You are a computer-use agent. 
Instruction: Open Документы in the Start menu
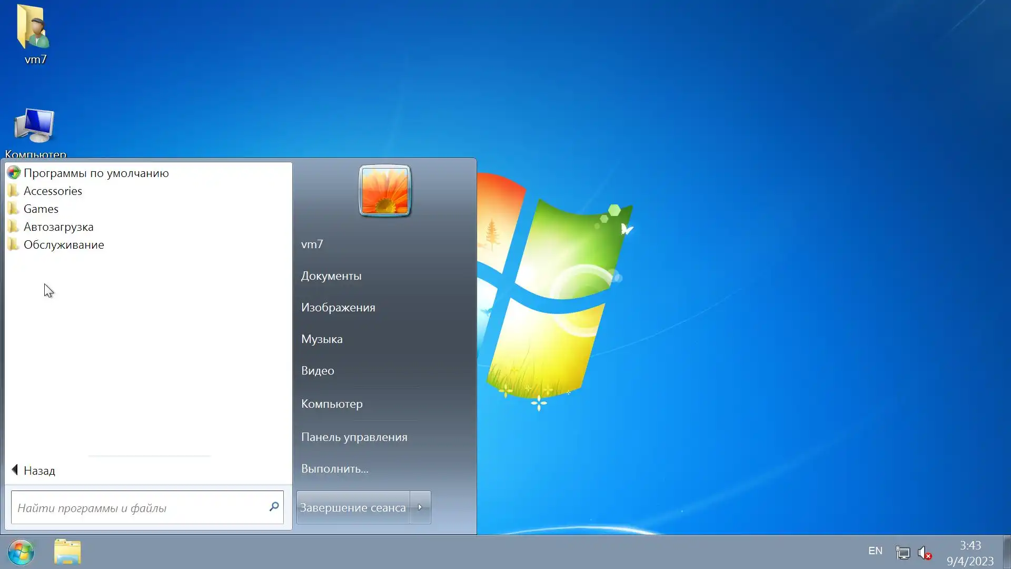click(331, 276)
